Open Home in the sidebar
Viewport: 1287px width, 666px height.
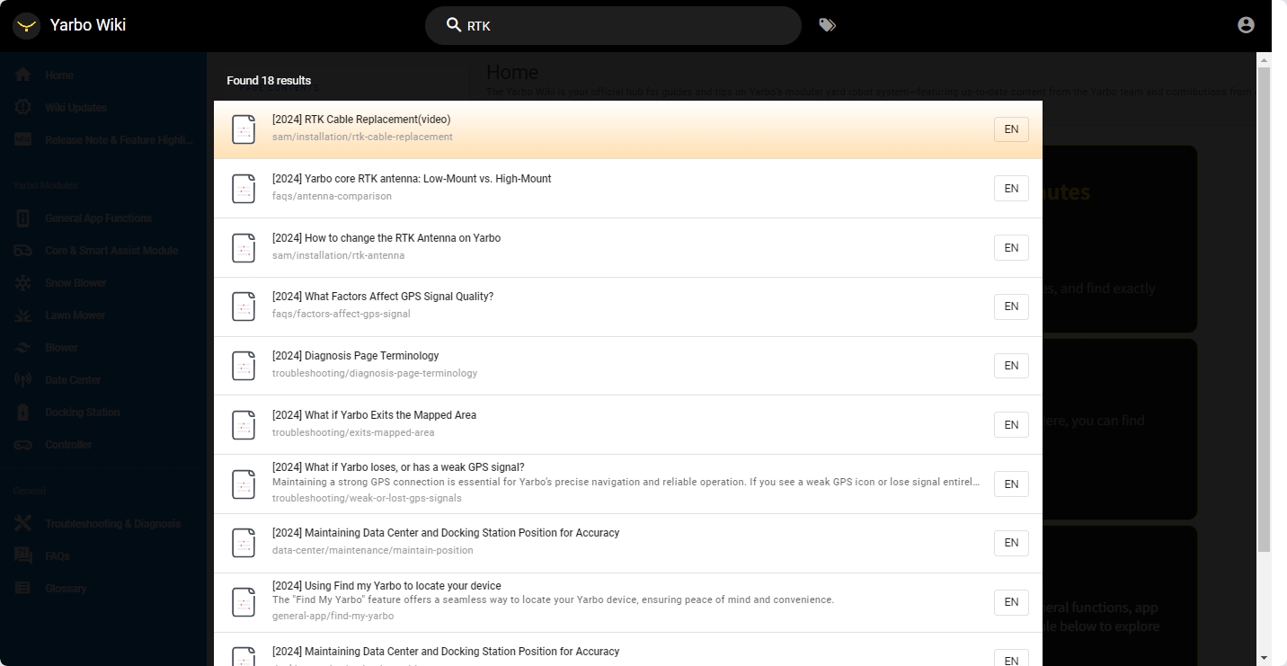[x=103, y=75]
